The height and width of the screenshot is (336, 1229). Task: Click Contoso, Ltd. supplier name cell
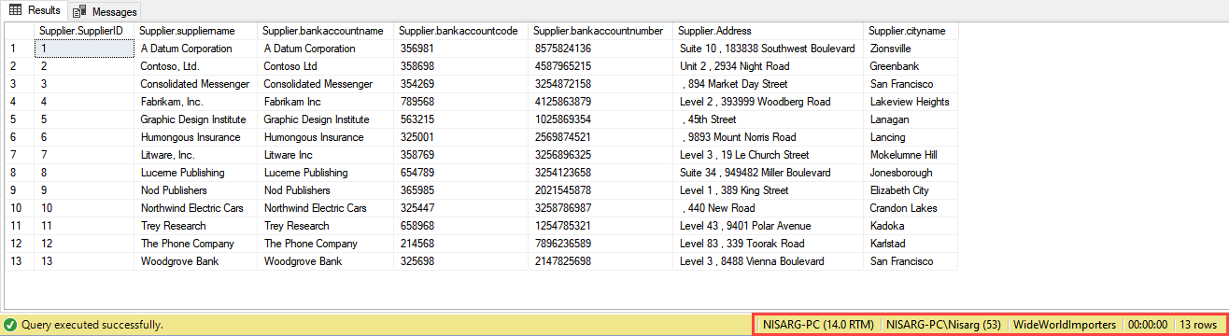pos(195,66)
